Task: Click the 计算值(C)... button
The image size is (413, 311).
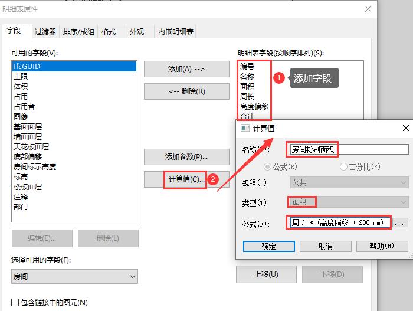Action: click(x=186, y=179)
